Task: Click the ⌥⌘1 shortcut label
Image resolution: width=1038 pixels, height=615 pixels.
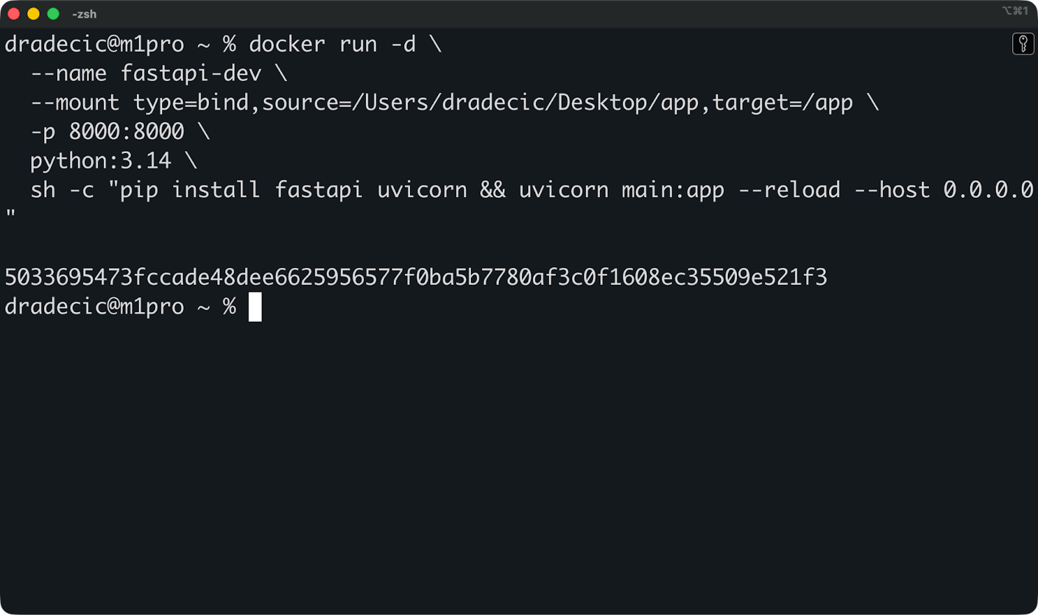Action: point(1017,10)
